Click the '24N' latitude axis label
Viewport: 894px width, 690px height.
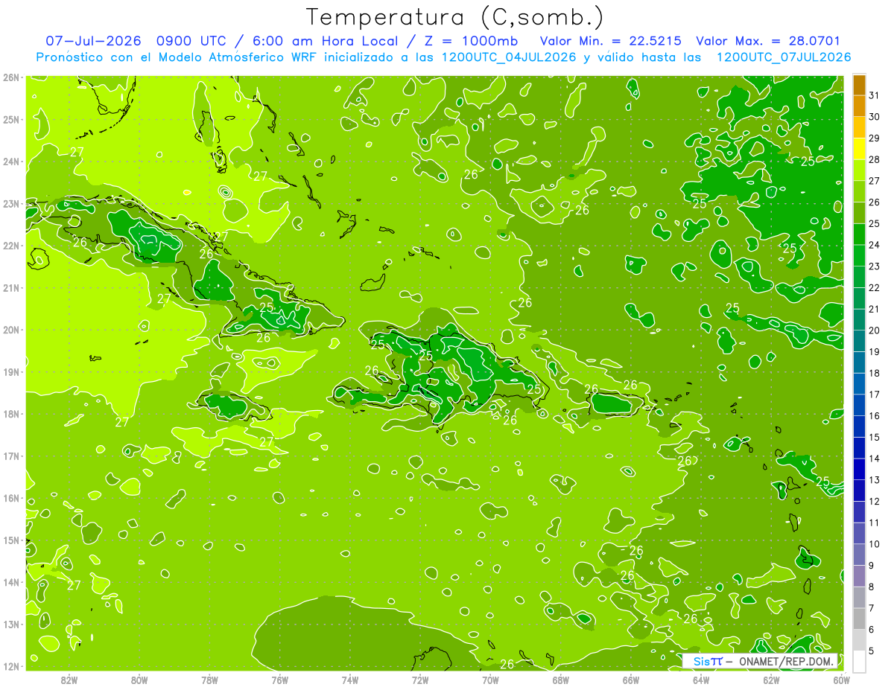tap(10, 161)
